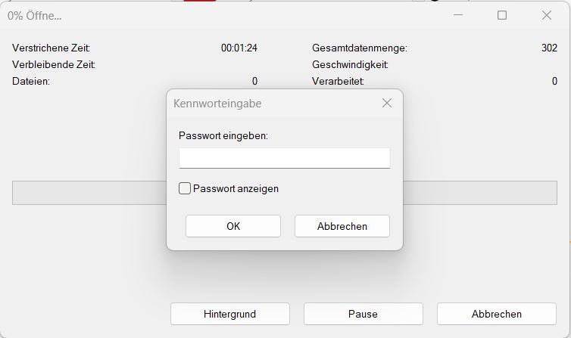Confirm password with OK button
Viewport: 571px width, 338px height.
232,226
